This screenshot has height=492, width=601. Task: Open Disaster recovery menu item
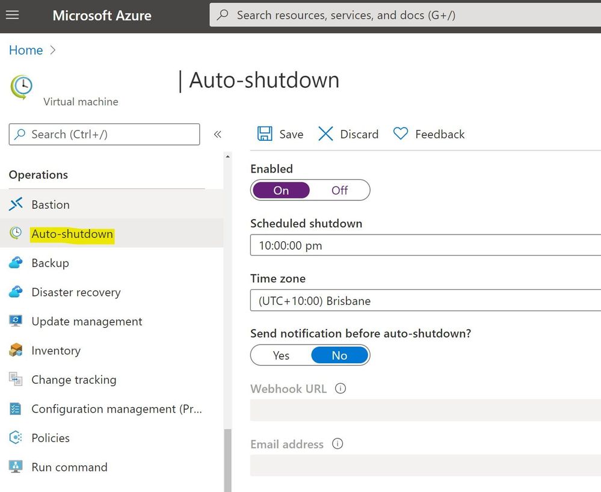pos(111,292)
